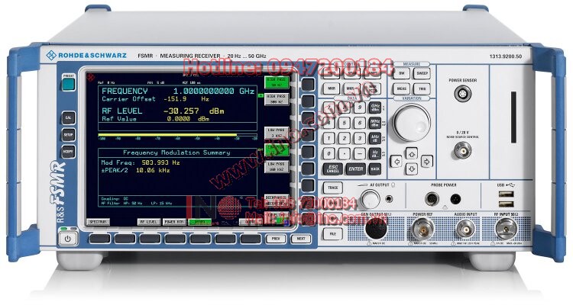Push the teal PRESET key
The image size is (573, 305).
point(68,85)
